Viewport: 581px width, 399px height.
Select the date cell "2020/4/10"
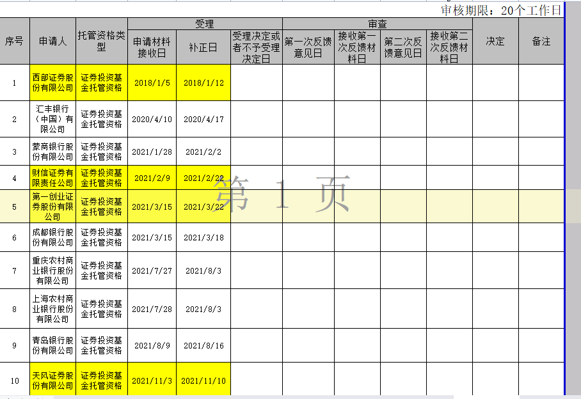coord(152,119)
